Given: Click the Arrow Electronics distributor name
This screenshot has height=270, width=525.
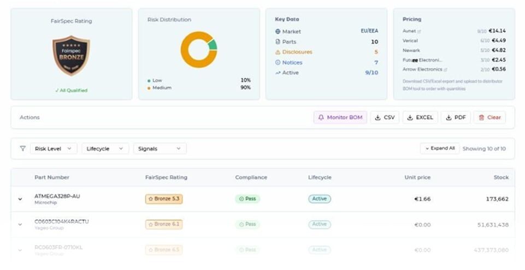Looking at the screenshot, I should pos(422,69).
